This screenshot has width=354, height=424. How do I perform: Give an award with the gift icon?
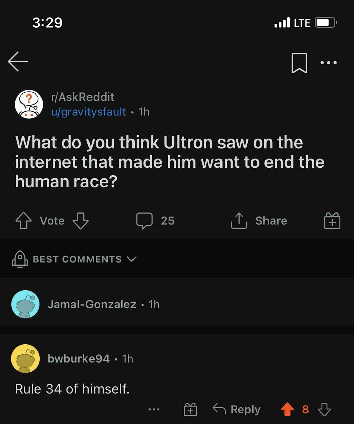click(331, 221)
